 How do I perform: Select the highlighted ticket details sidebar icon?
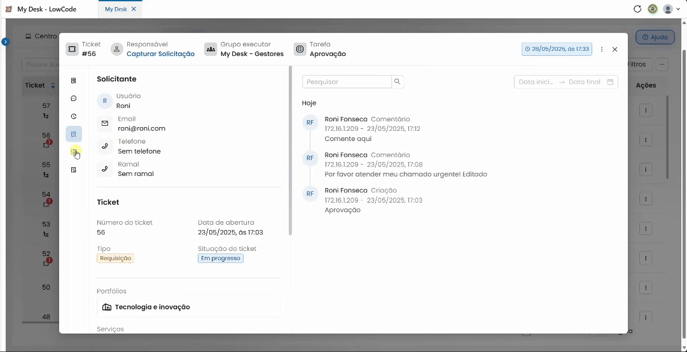[x=74, y=134]
